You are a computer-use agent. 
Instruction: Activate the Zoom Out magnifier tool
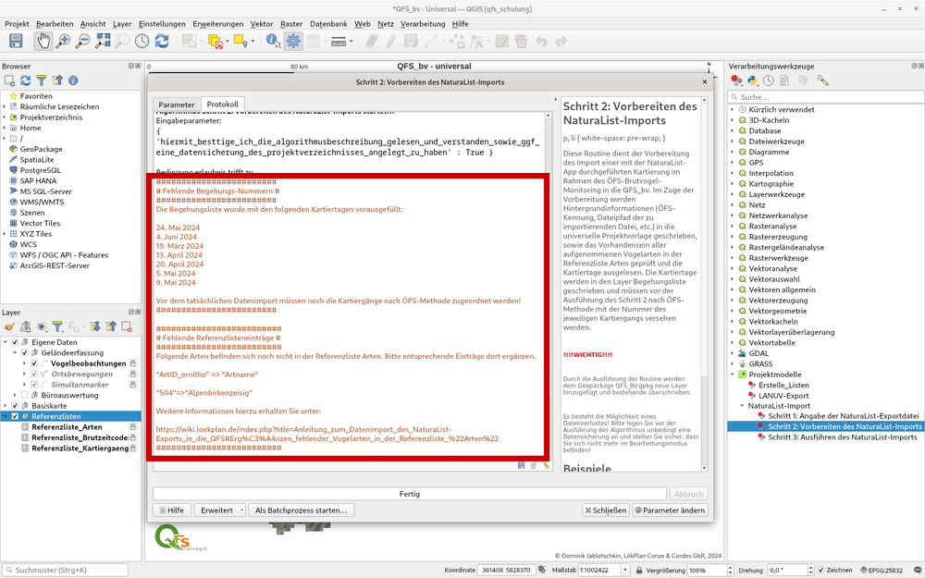[x=82, y=41]
